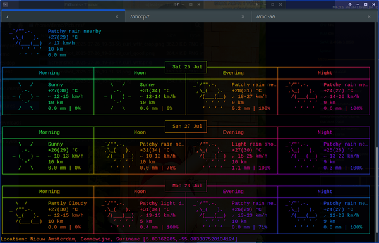
Task: Close the //mc -a// tab
Action: coord(369,16)
